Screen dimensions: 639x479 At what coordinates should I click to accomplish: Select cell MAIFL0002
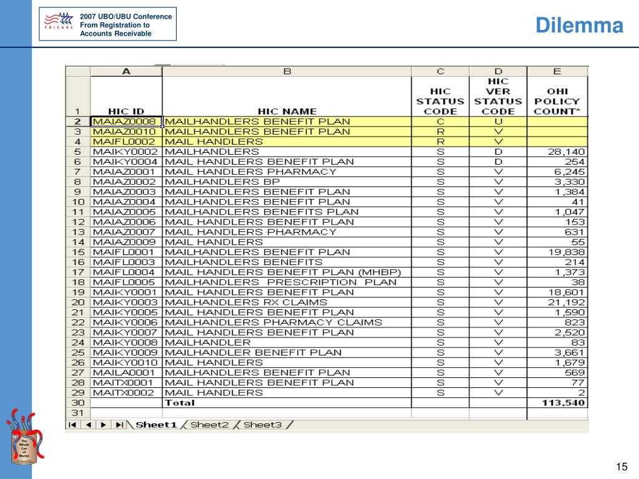(126, 142)
